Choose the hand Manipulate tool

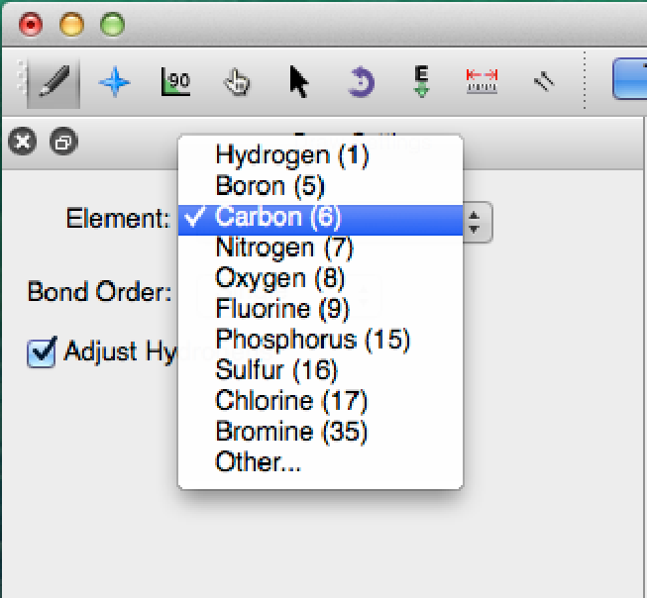[x=237, y=82]
